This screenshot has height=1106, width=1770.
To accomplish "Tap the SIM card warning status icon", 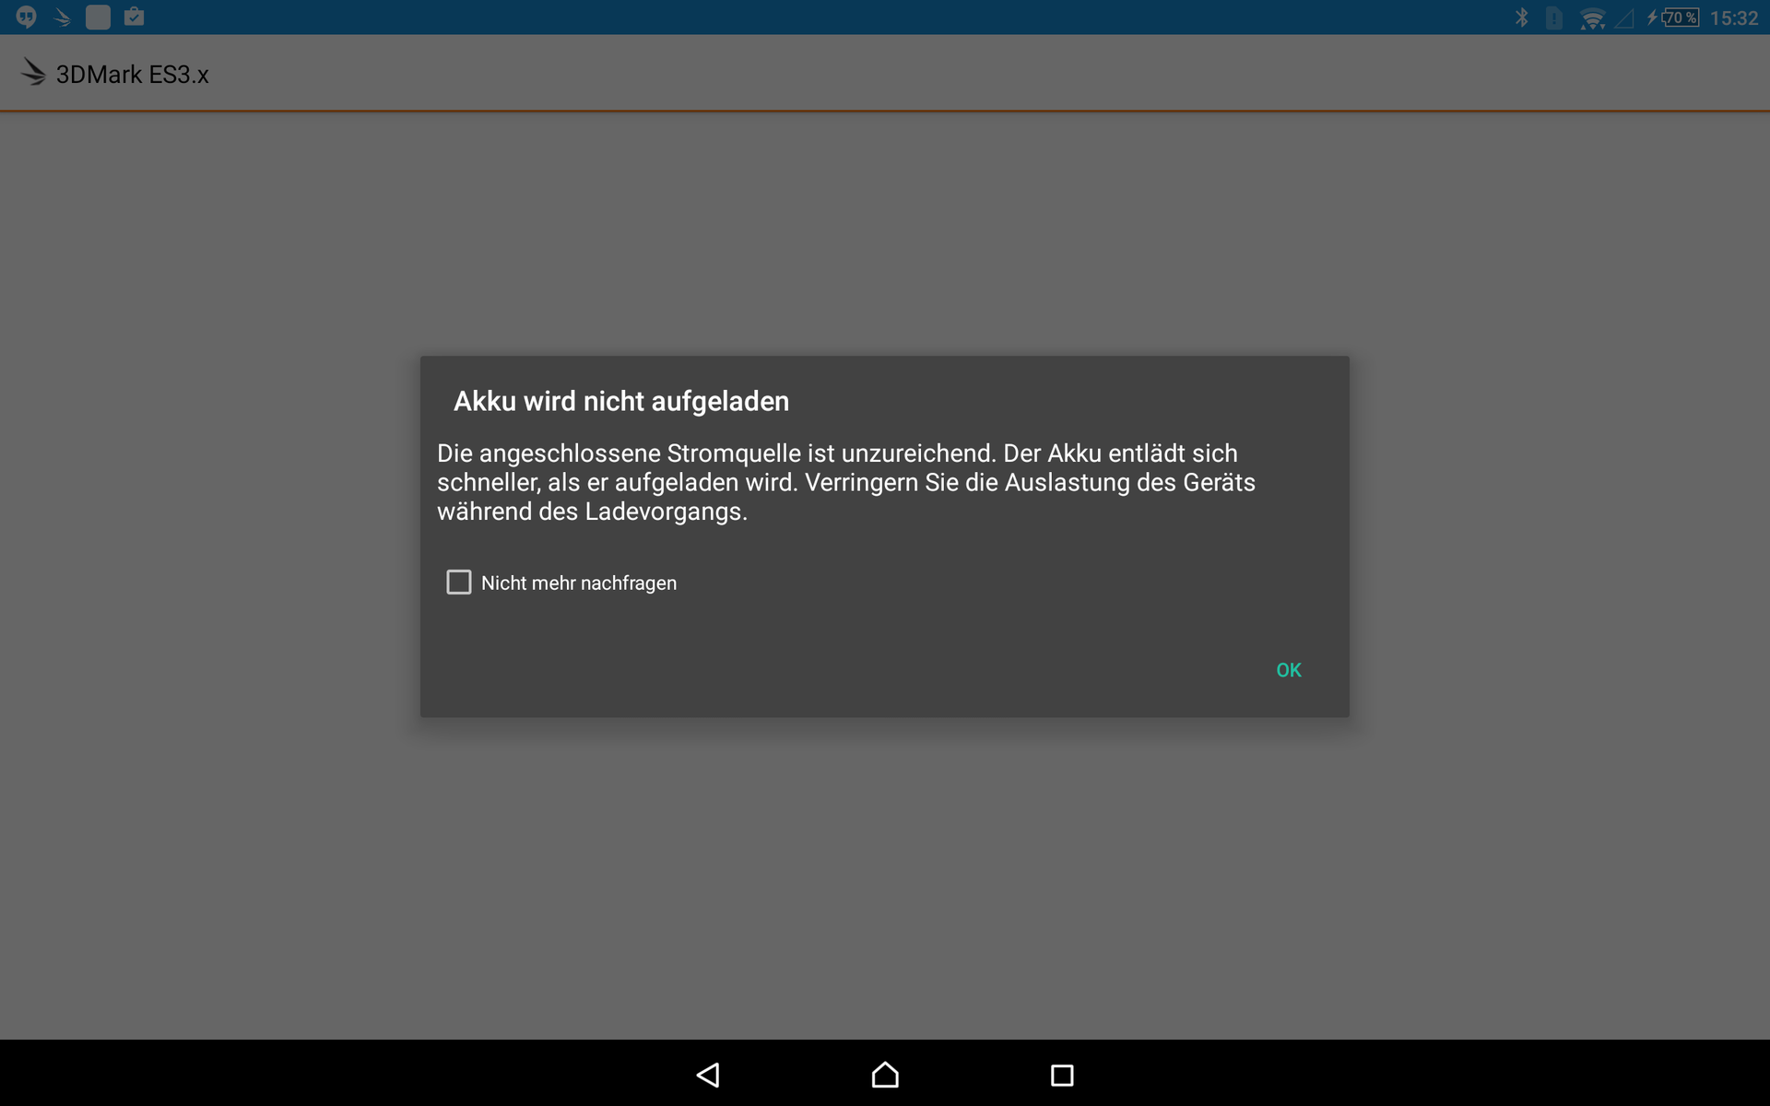I will pos(1554,18).
